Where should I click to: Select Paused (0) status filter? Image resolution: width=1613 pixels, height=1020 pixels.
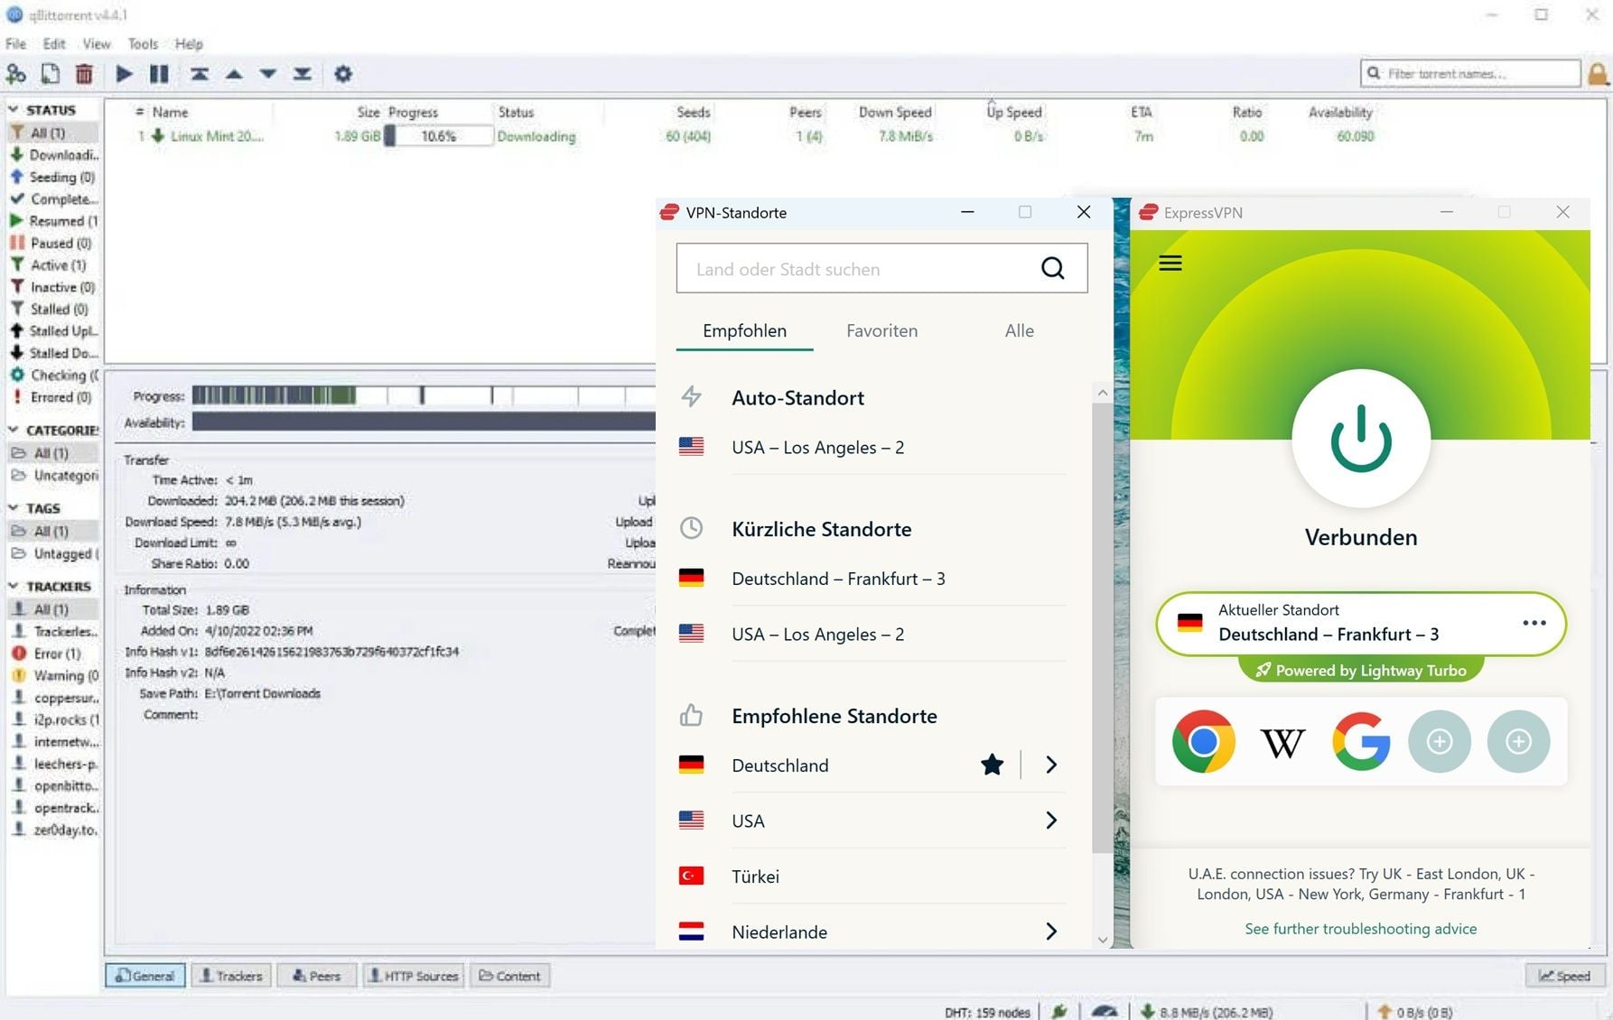(x=54, y=243)
